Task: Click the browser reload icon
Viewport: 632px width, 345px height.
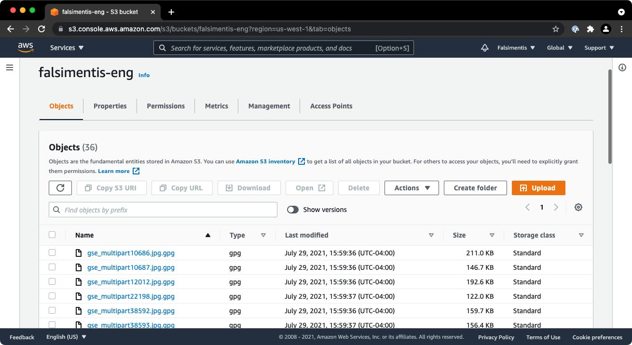Action: tap(41, 29)
